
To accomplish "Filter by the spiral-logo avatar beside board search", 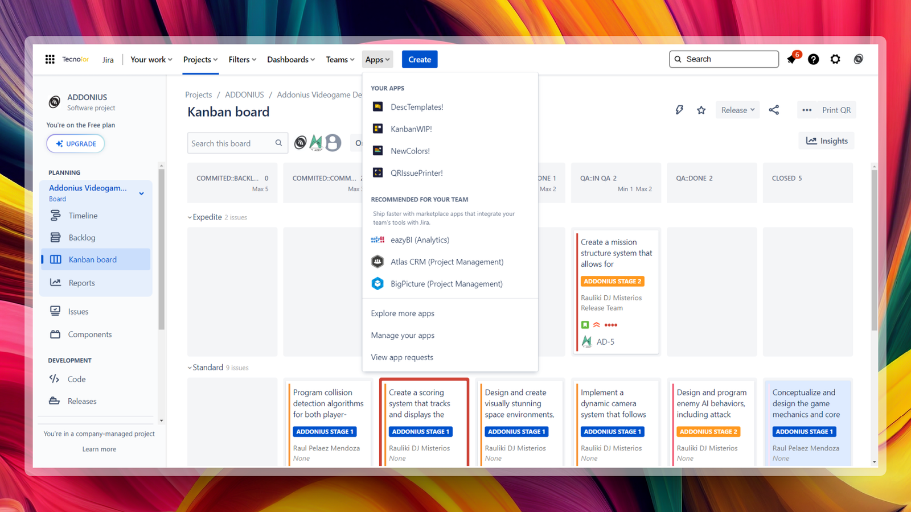I will click(x=300, y=143).
